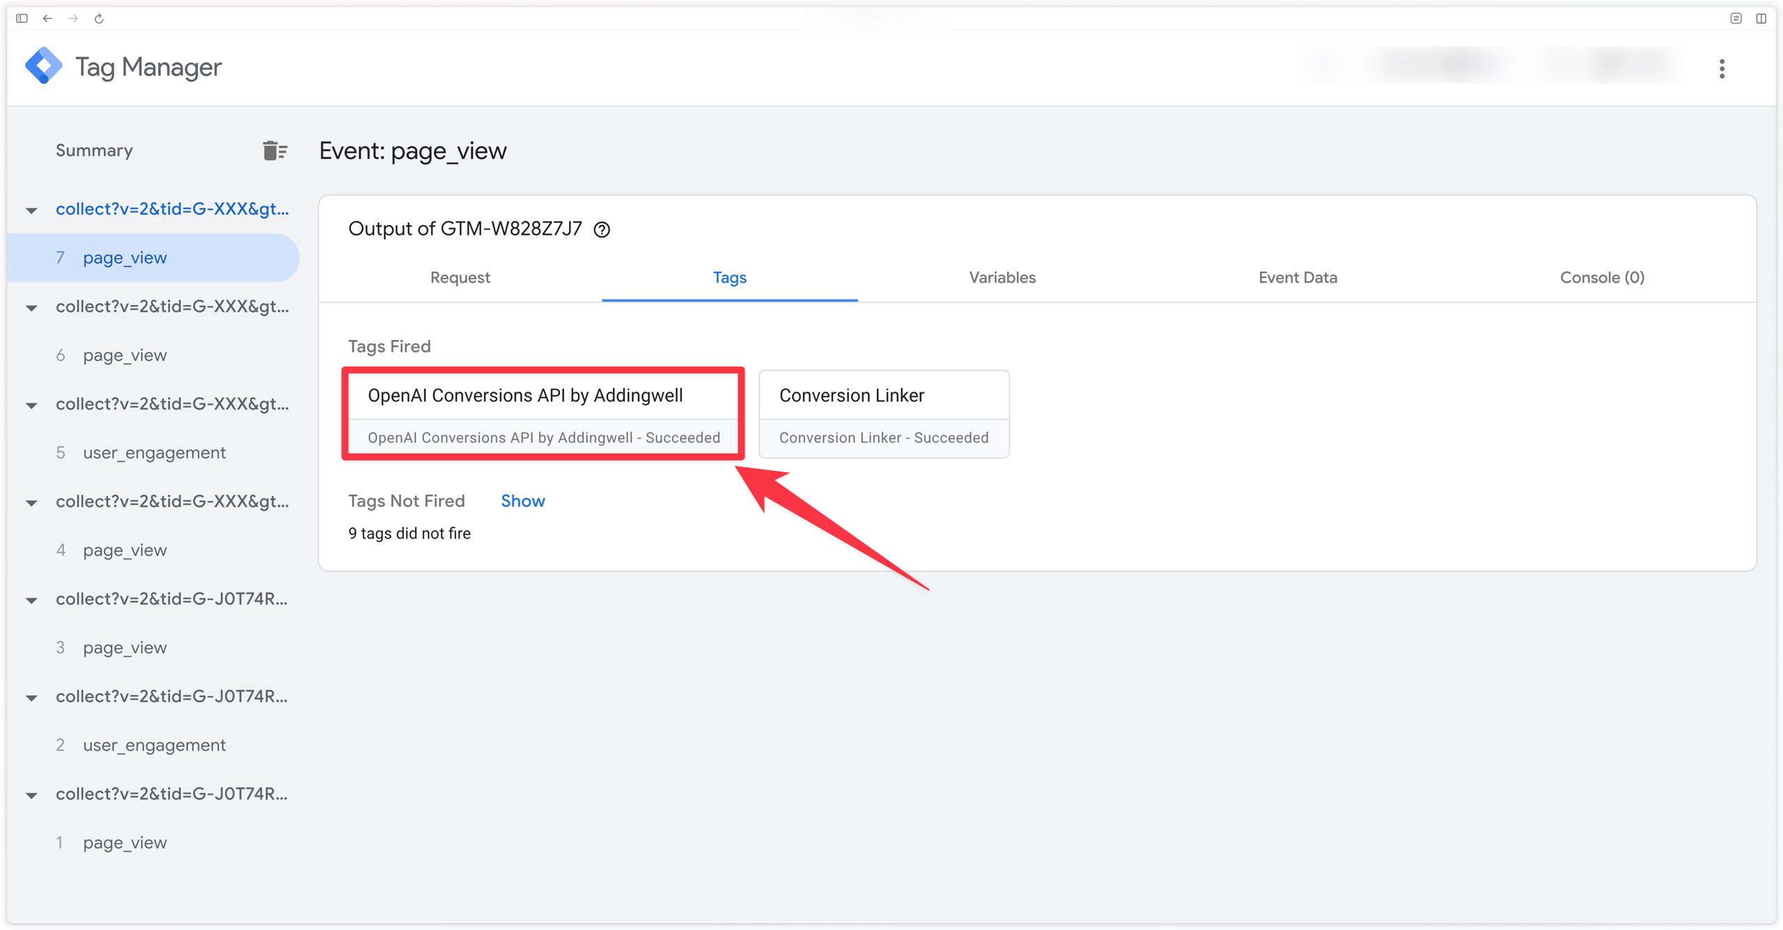Click the split view icon at top right
Screen dimensions: 1783x930
(x=1761, y=19)
